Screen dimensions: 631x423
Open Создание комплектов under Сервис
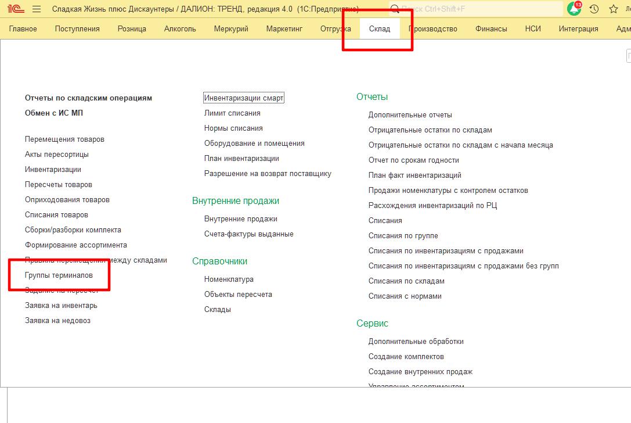[406, 357]
